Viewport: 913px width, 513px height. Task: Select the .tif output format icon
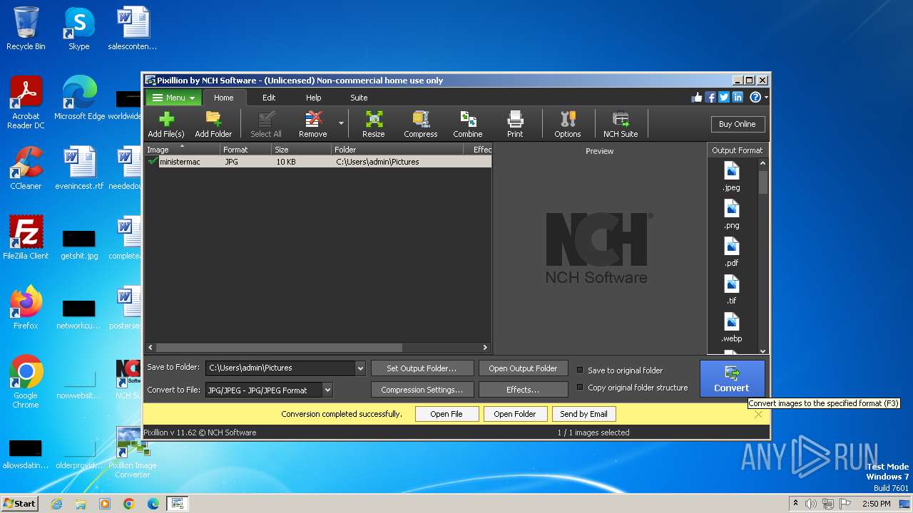coord(732,290)
